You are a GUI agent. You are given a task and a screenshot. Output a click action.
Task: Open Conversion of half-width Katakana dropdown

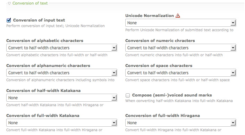click(x=62, y=98)
